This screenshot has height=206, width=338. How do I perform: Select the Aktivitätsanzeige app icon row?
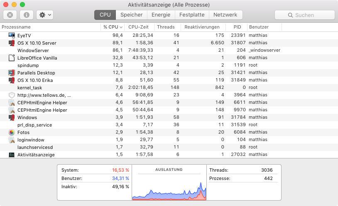(x=169, y=155)
